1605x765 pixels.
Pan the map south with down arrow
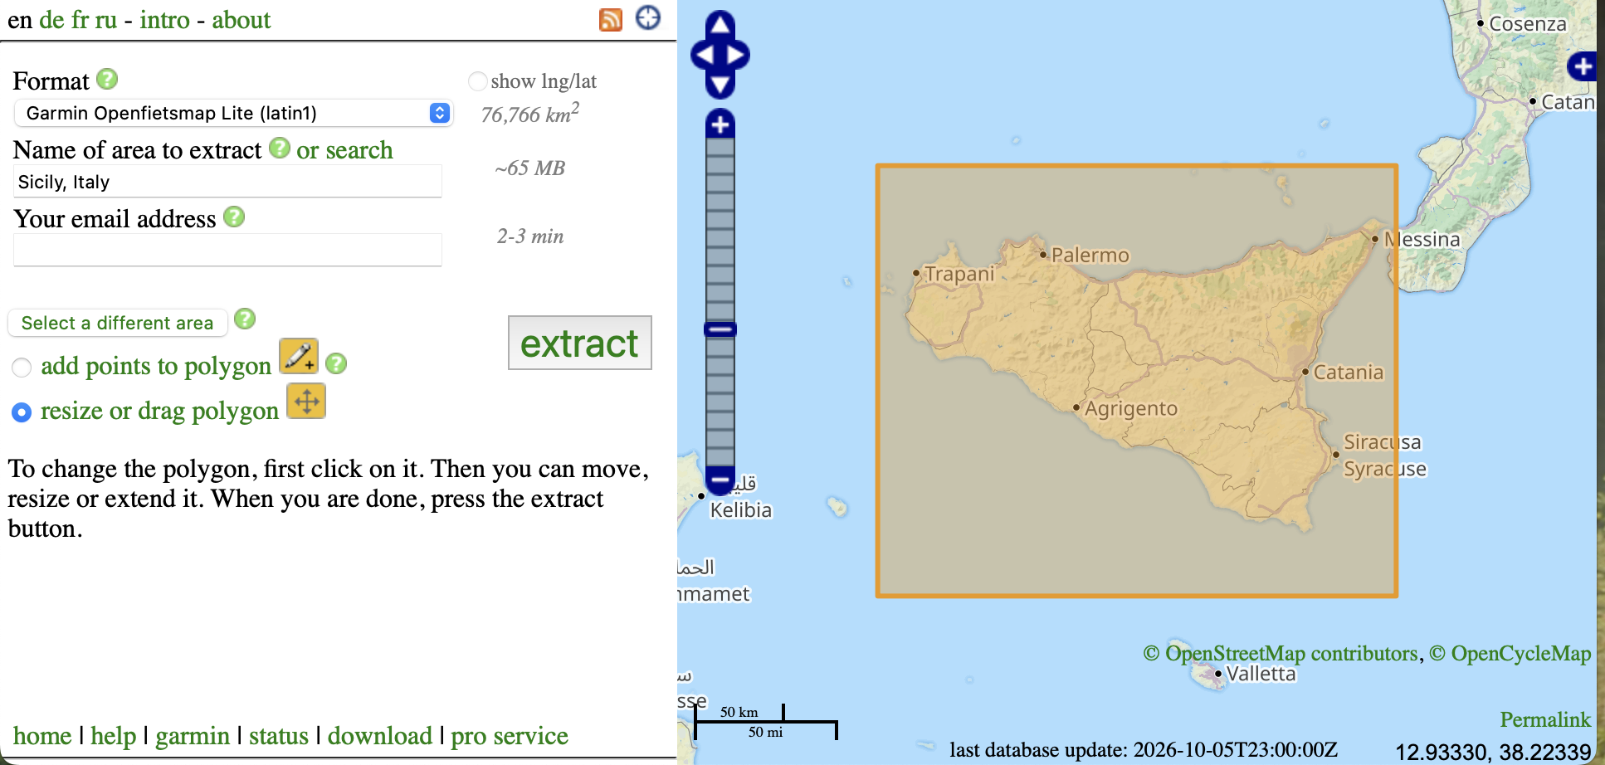(x=720, y=85)
